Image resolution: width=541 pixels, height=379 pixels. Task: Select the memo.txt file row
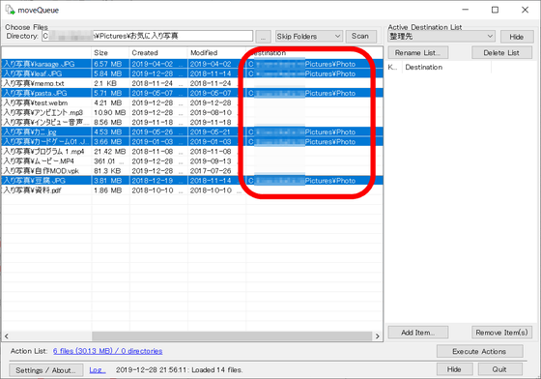tap(192, 83)
